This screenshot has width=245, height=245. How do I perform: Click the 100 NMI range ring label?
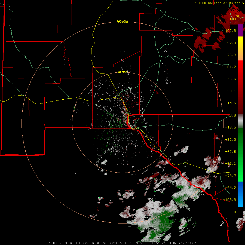pyautogui.click(x=122, y=22)
